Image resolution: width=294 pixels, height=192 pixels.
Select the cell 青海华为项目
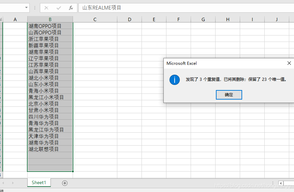50,123
